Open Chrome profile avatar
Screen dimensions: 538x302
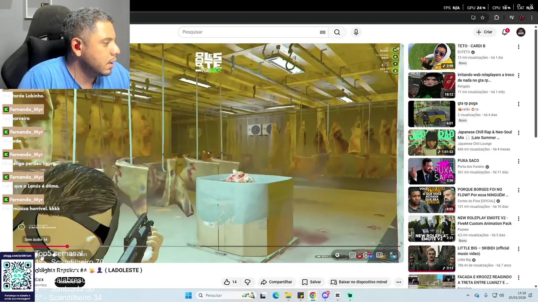point(522,18)
